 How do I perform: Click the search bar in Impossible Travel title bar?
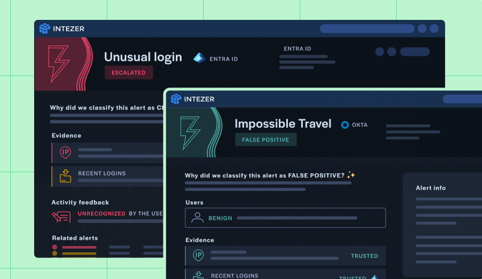[462, 99]
